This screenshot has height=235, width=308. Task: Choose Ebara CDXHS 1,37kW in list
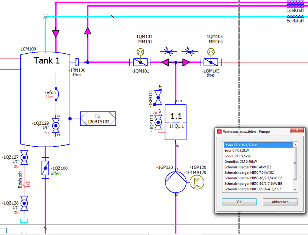coord(257,144)
